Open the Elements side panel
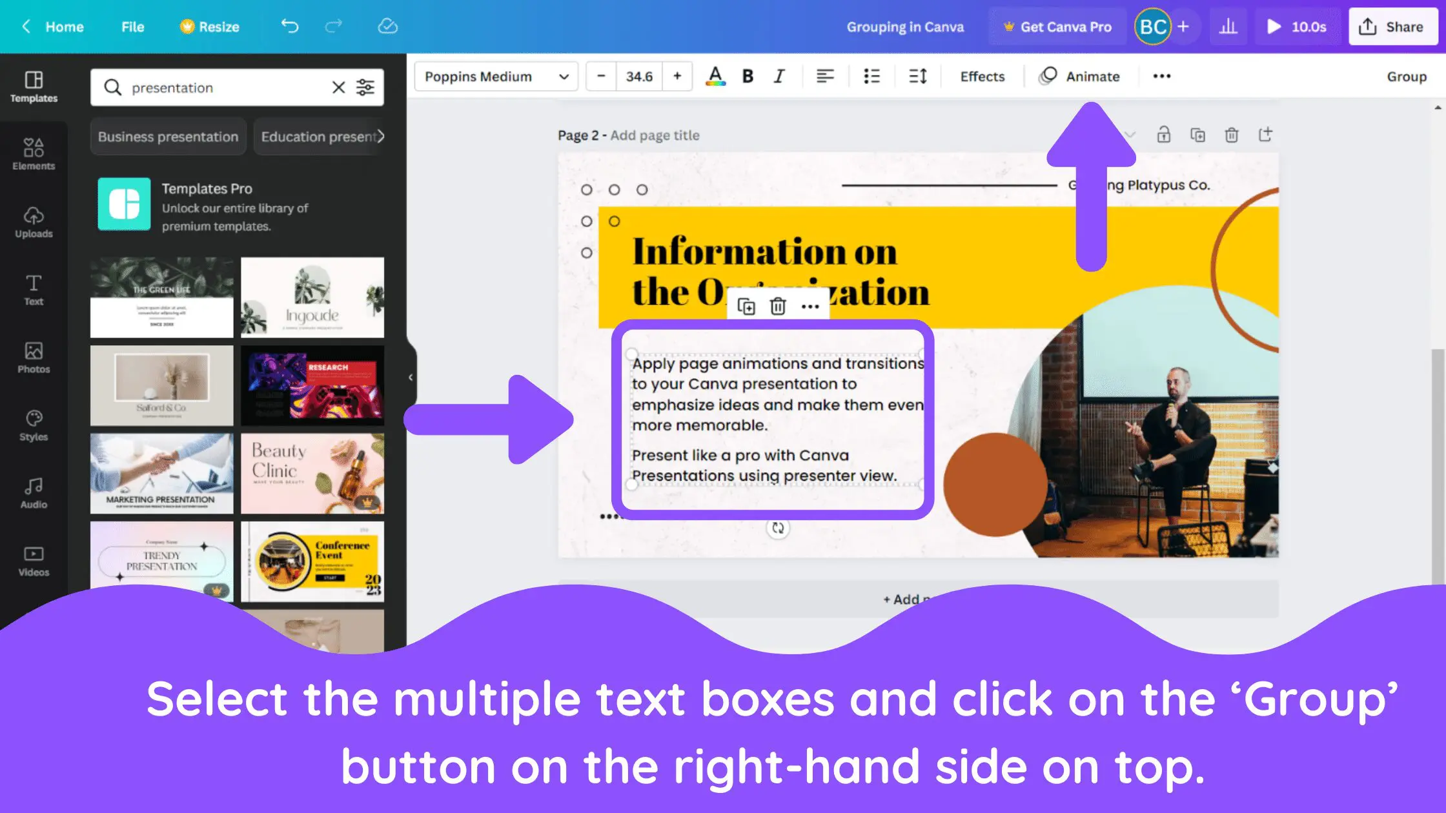Screen dimensions: 1446x813 pos(34,154)
